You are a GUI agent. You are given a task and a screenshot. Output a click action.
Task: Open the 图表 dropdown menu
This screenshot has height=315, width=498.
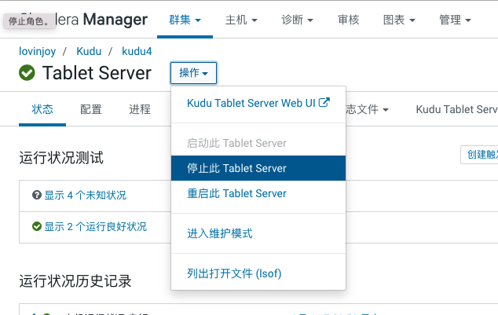pos(399,20)
